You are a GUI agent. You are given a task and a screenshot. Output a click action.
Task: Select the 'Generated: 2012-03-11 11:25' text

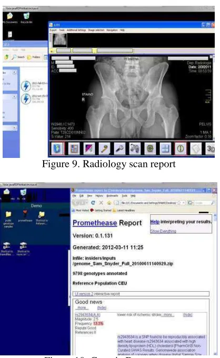pos(108,247)
